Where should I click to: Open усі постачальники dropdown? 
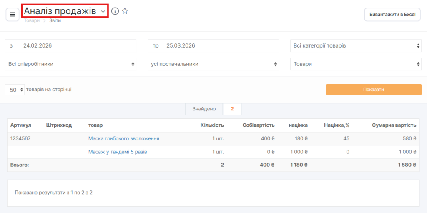[213, 64]
